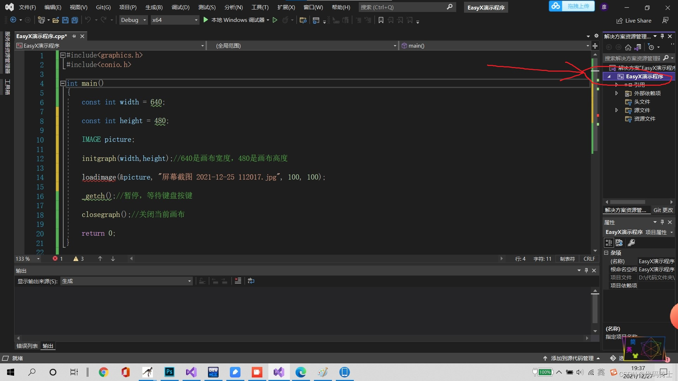Image resolution: width=678 pixels, height=381 pixels.
Task: Click the toolbar bookmark icon
Action: [381, 20]
